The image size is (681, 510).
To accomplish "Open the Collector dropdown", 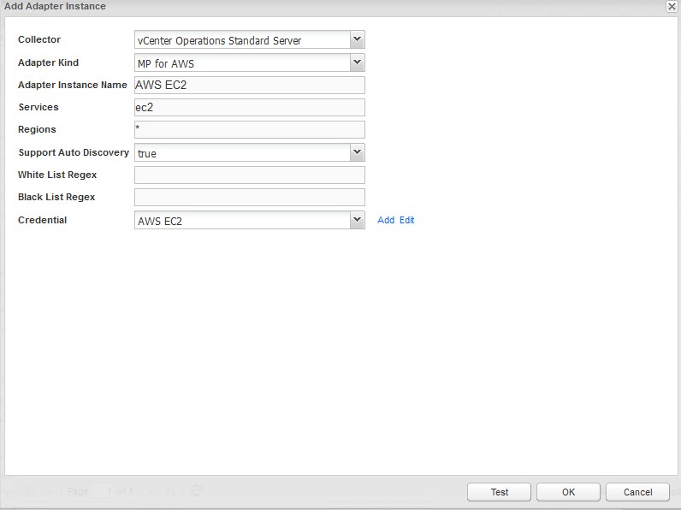I will [358, 40].
